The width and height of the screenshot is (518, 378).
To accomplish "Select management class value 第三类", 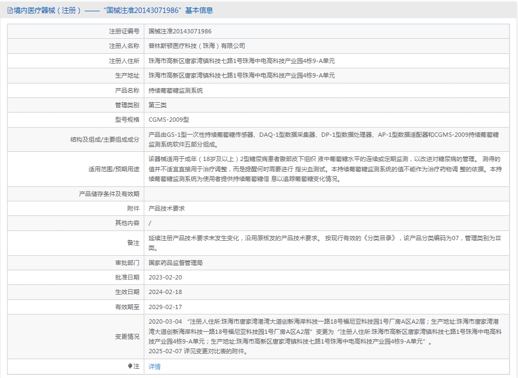I will [158, 105].
